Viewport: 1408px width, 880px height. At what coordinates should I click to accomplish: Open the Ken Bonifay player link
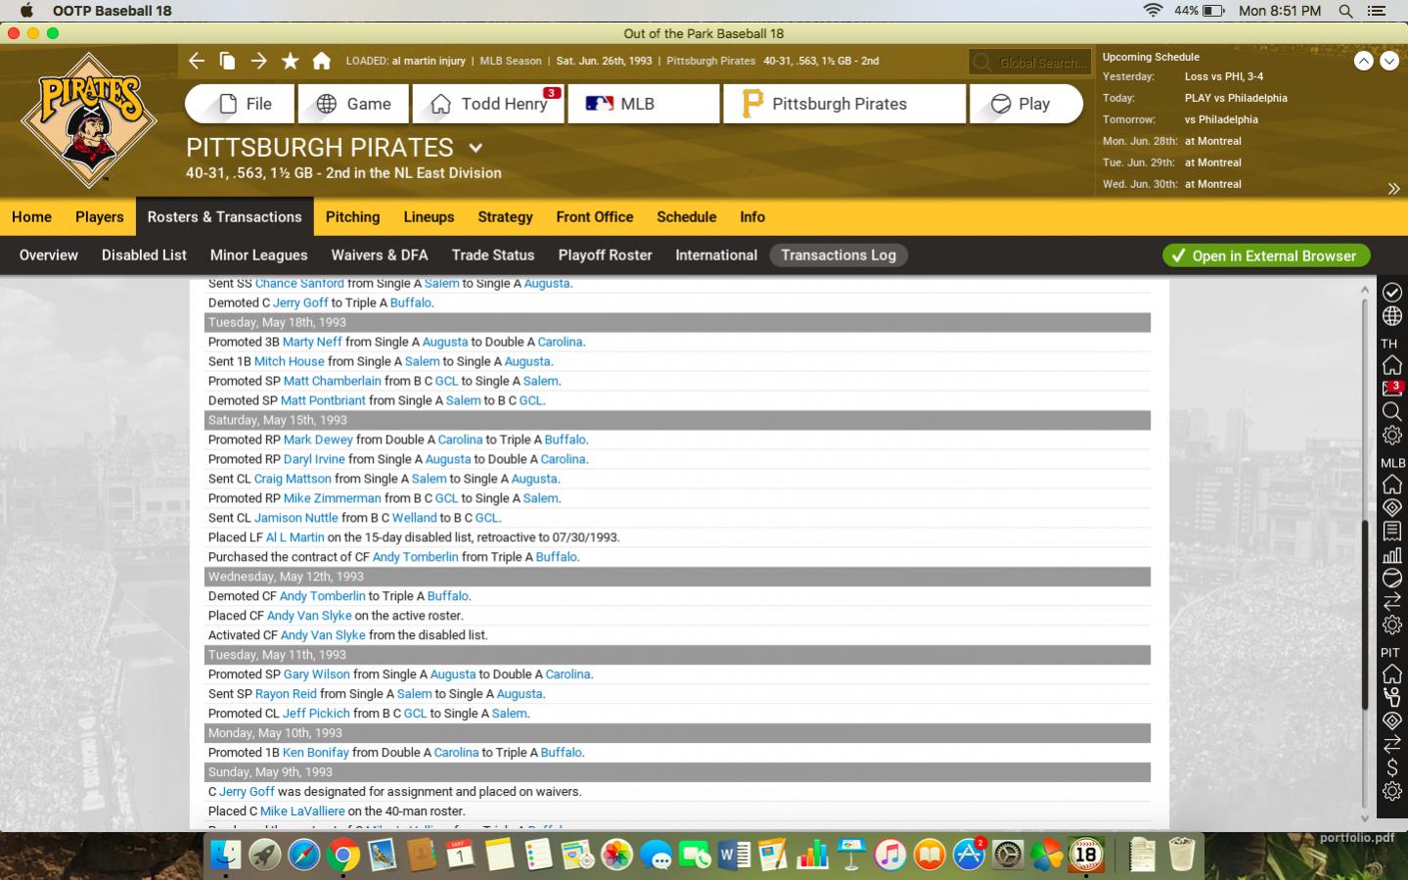[315, 753]
